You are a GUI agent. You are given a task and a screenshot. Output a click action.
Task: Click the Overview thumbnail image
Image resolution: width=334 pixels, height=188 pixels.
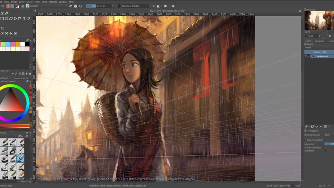point(319,20)
